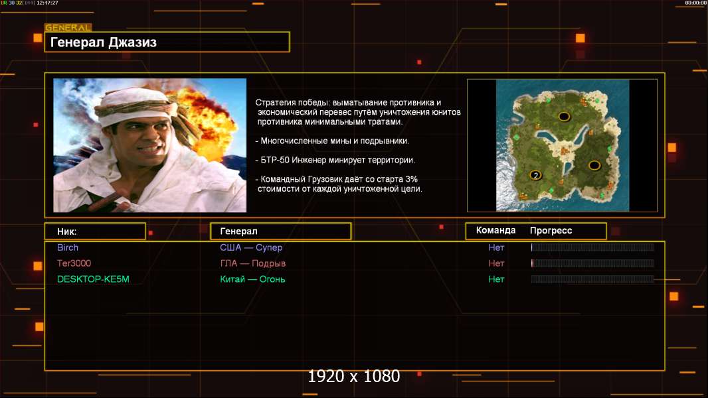The image size is (708, 398).
Task: Click general entry 'ГЛА — Подрыв'
Action: tap(253, 263)
